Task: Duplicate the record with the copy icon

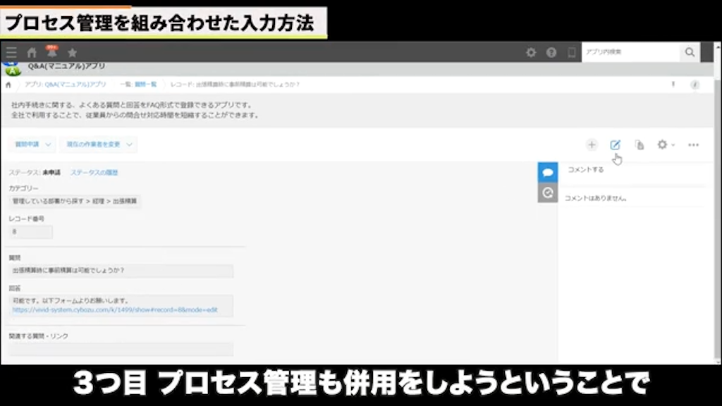Action: (639, 144)
